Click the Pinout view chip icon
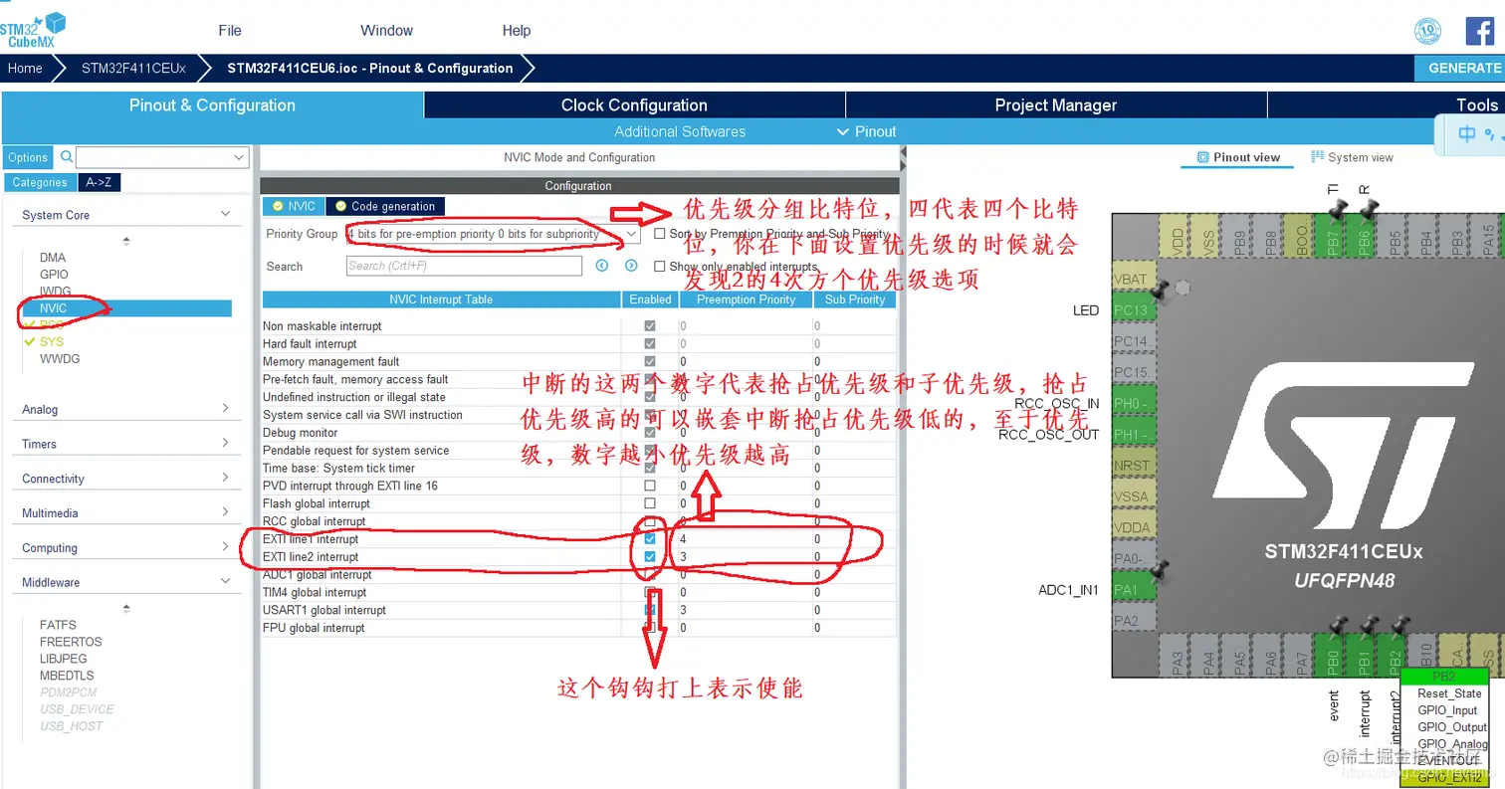This screenshot has height=789, width=1505. pyautogui.click(x=1202, y=157)
